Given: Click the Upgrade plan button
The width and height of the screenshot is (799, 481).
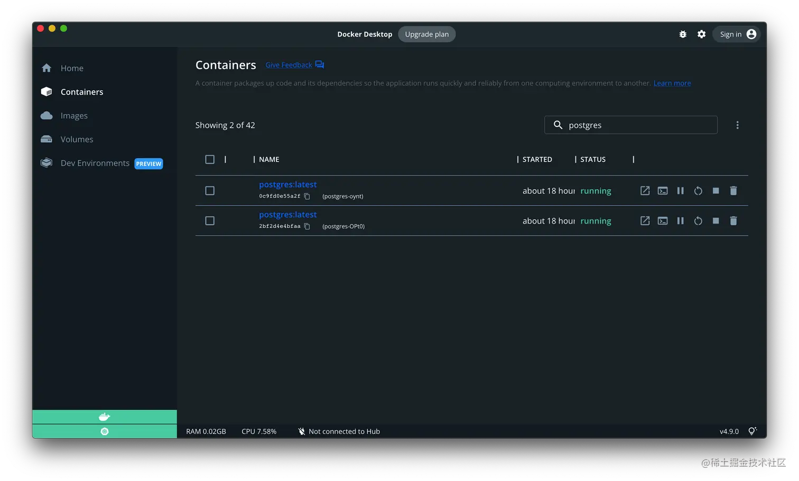Looking at the screenshot, I should [426, 34].
